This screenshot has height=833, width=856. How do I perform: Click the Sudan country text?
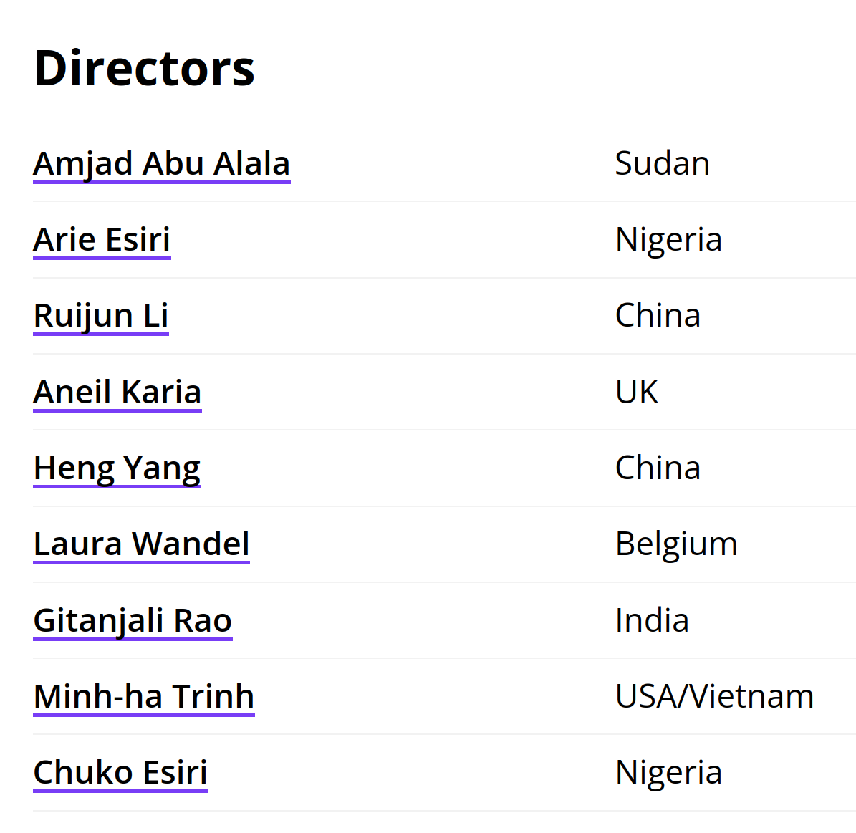[662, 163]
